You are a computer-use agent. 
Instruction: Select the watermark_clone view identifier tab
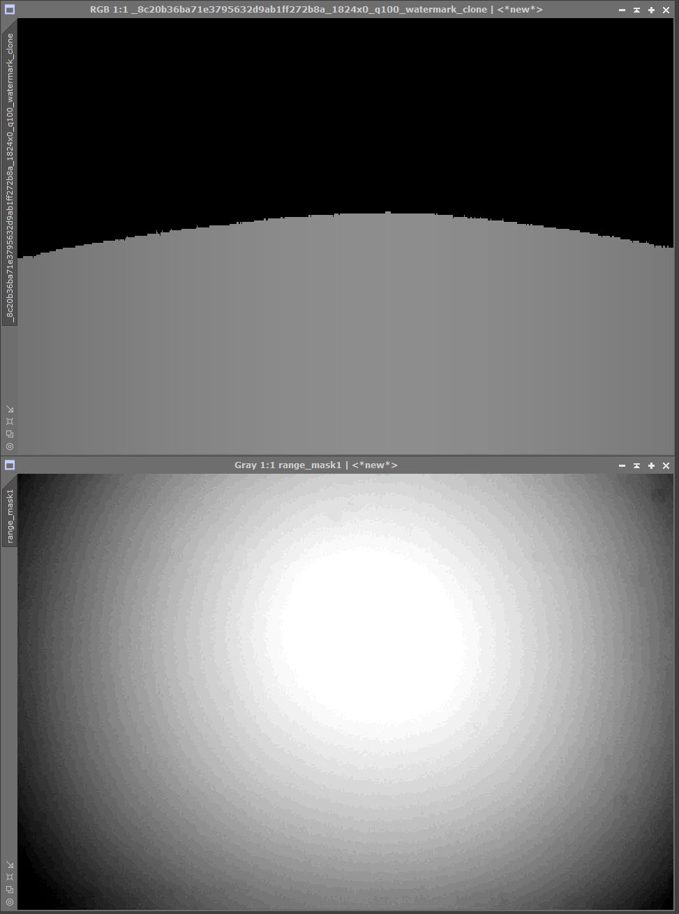coord(10,178)
